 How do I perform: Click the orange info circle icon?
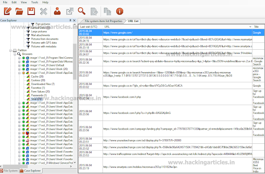[120, 11]
